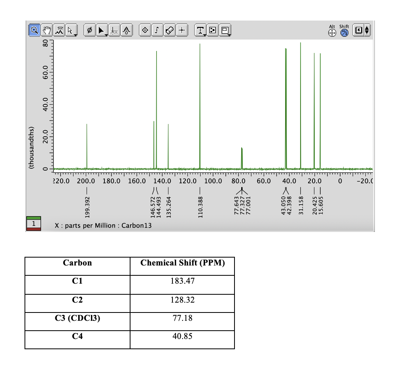Toggle the Alt pan mode button
416x384 pixels.
coord(332,30)
